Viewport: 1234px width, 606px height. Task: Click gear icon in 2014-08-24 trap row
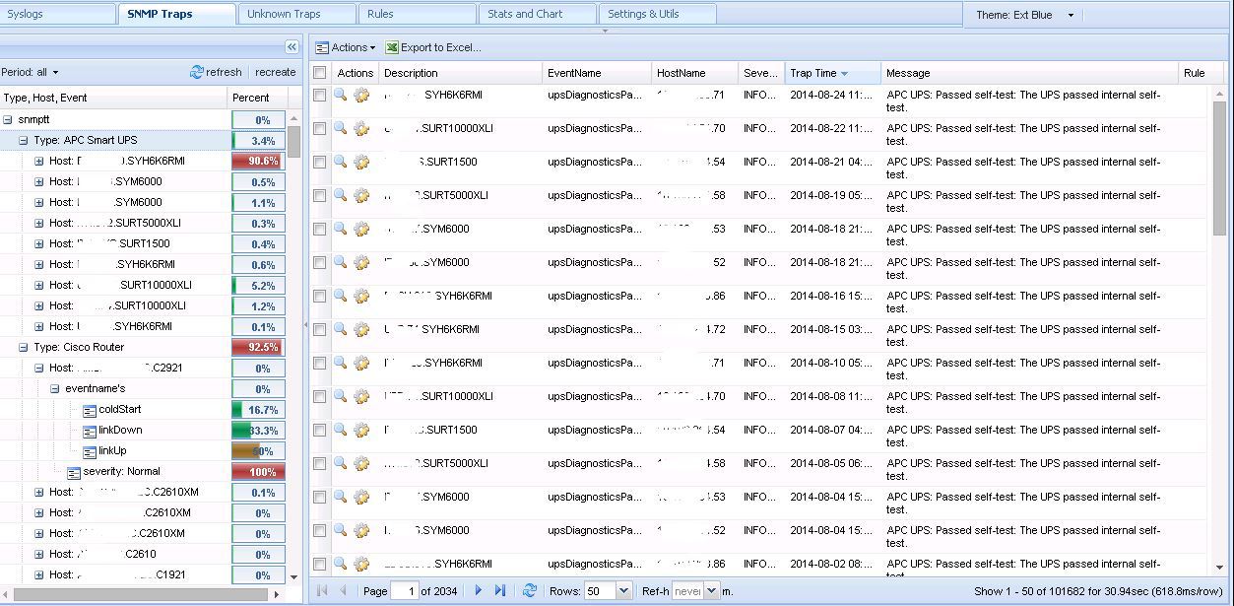point(361,96)
